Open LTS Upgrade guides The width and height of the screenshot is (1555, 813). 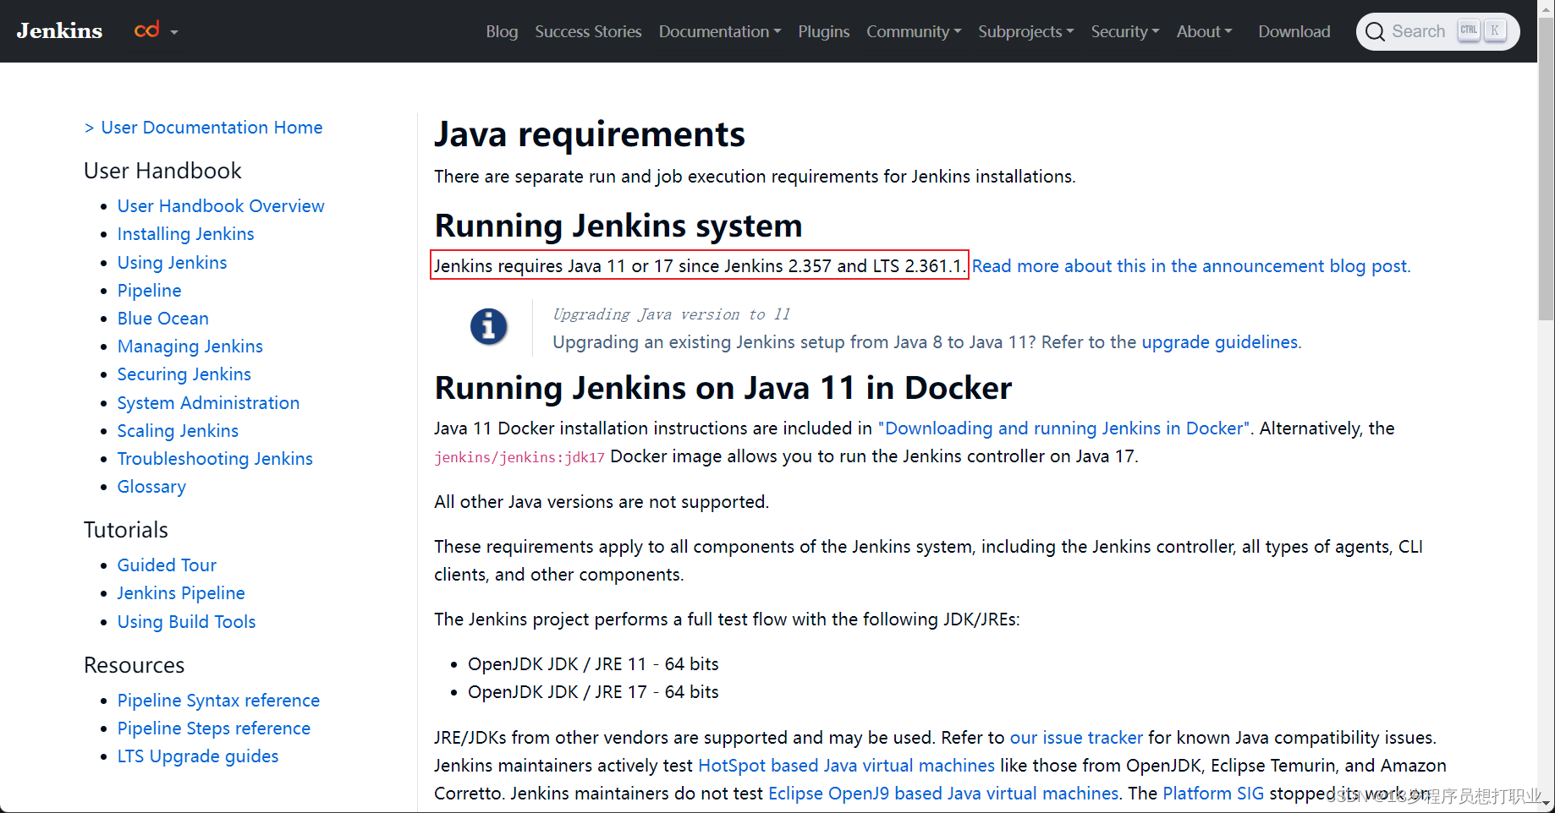click(197, 756)
